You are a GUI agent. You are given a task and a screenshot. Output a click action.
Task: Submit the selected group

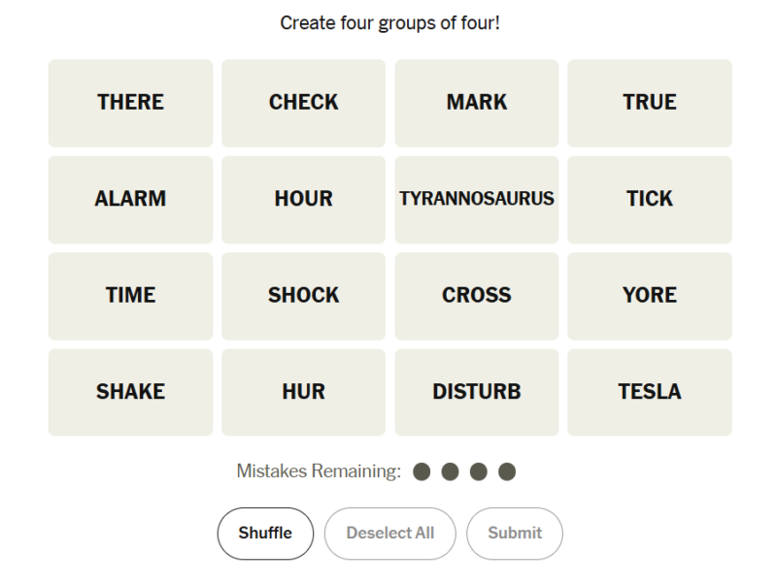[x=515, y=533]
